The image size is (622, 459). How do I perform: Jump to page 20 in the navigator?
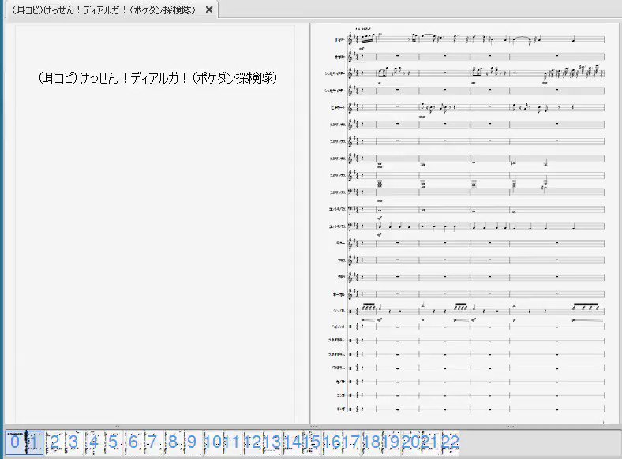pos(411,442)
